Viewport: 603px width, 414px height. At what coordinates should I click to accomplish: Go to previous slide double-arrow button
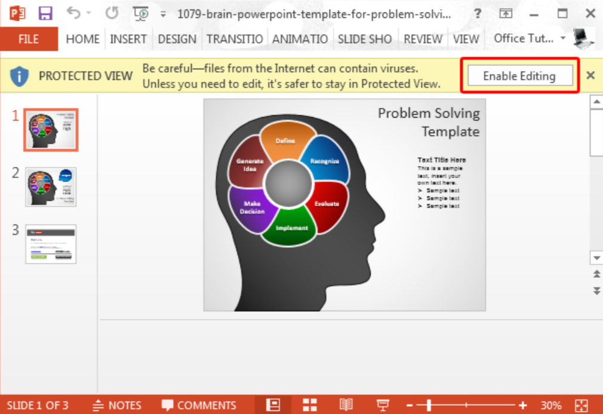pos(596,274)
